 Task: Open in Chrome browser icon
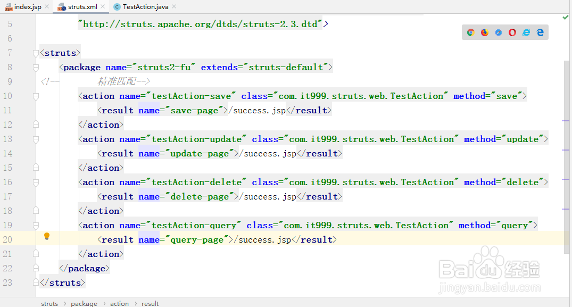[470, 32]
